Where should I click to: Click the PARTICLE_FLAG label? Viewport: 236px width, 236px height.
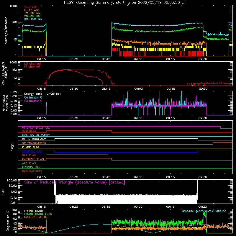point(33,159)
